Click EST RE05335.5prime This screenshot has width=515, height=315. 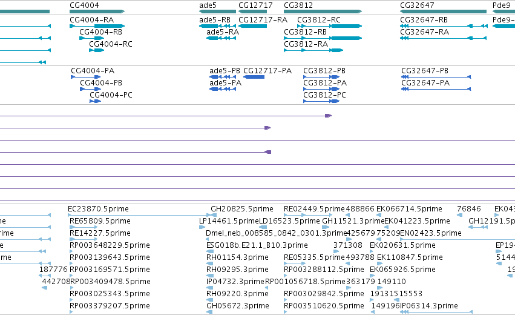point(314,257)
